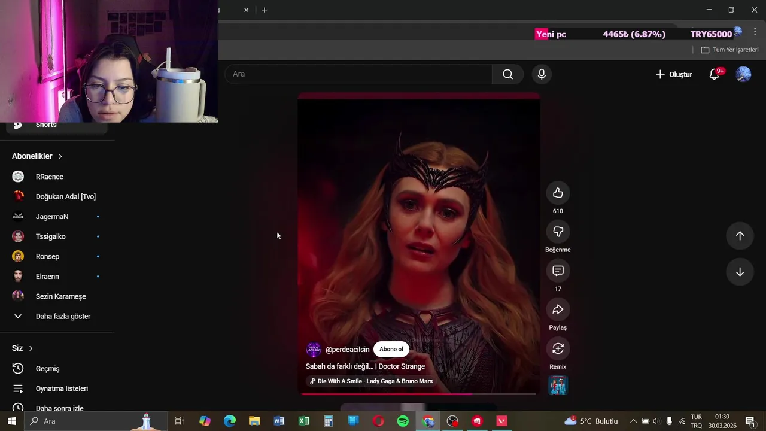The width and height of the screenshot is (766, 431).
Task: Open the Windows Start menu
Action: [11, 421]
